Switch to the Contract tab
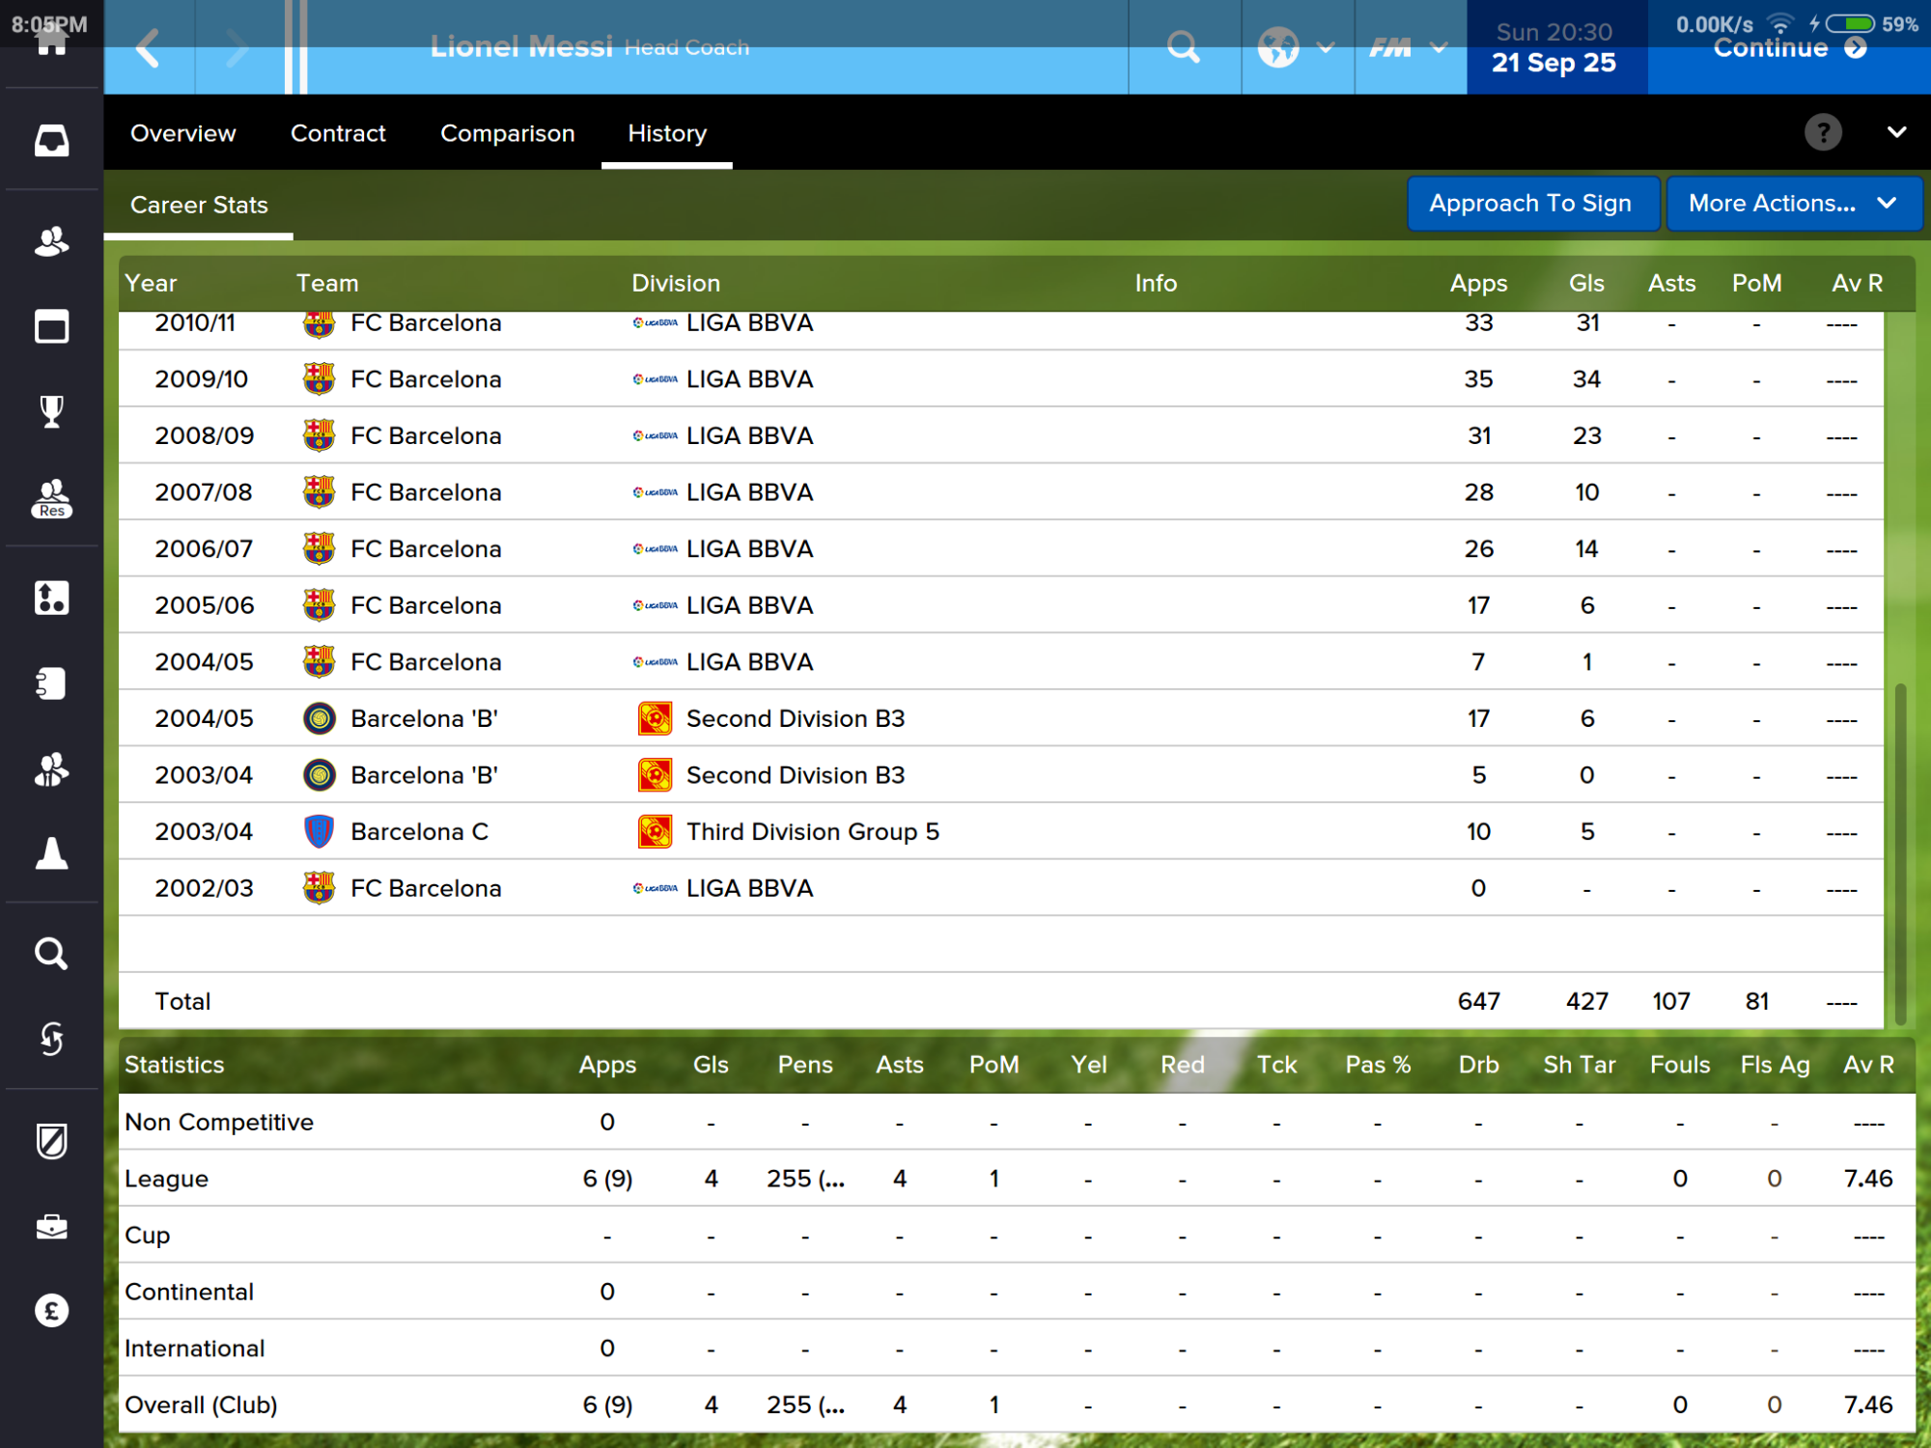 338,133
